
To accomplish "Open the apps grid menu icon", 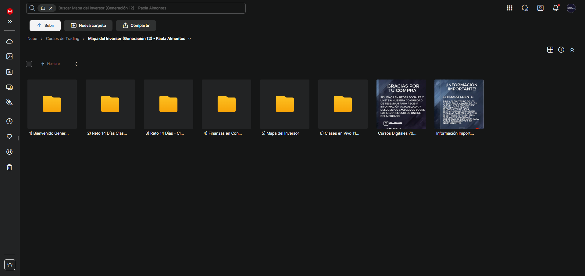I will (x=510, y=8).
